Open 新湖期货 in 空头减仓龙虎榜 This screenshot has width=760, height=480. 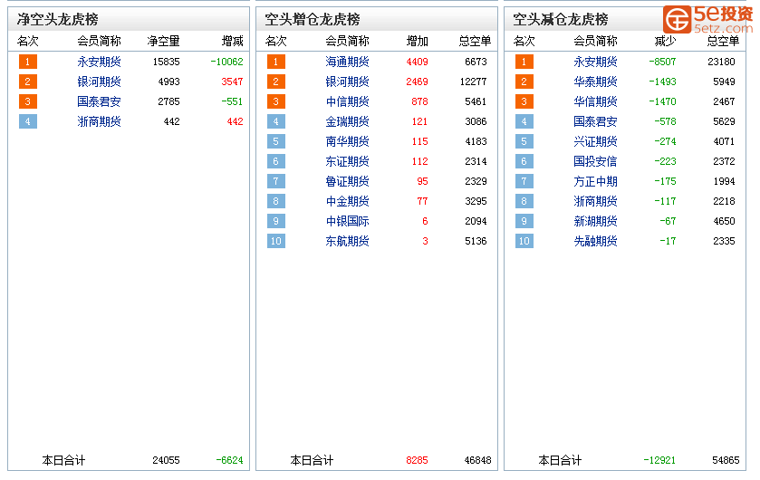(595, 221)
